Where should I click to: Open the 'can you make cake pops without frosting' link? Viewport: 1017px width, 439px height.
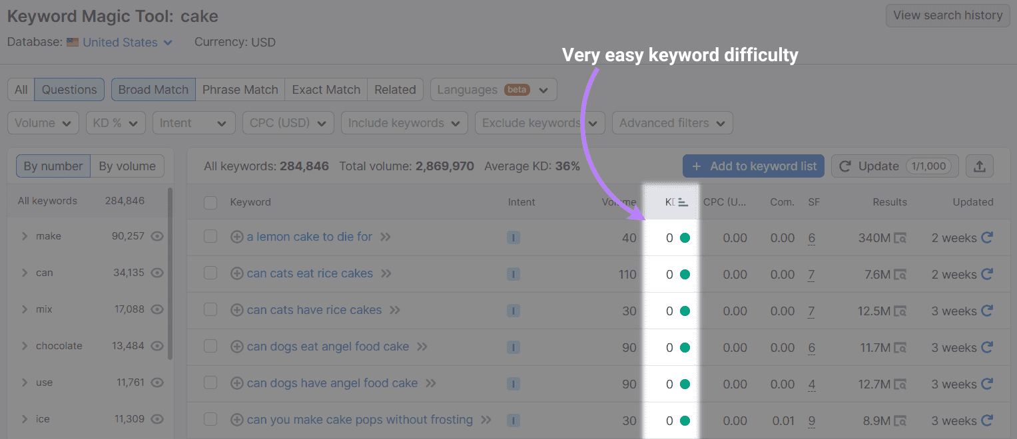click(360, 420)
